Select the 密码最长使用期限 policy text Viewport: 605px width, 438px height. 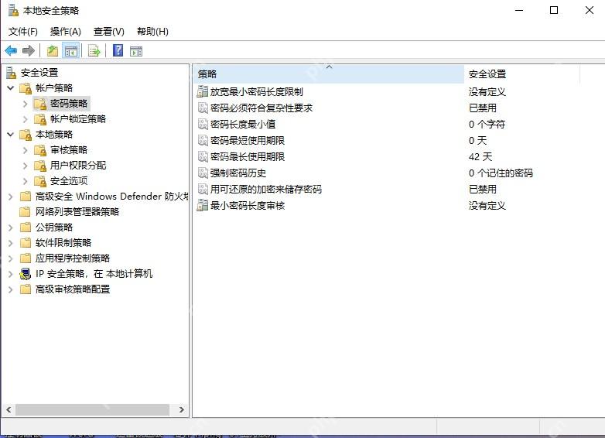pyautogui.click(x=248, y=156)
